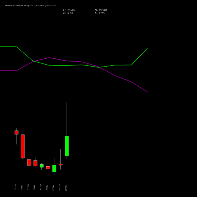Select the small red candle for 12 Oct
Screen dimensions: 197x197
(x=17, y=132)
